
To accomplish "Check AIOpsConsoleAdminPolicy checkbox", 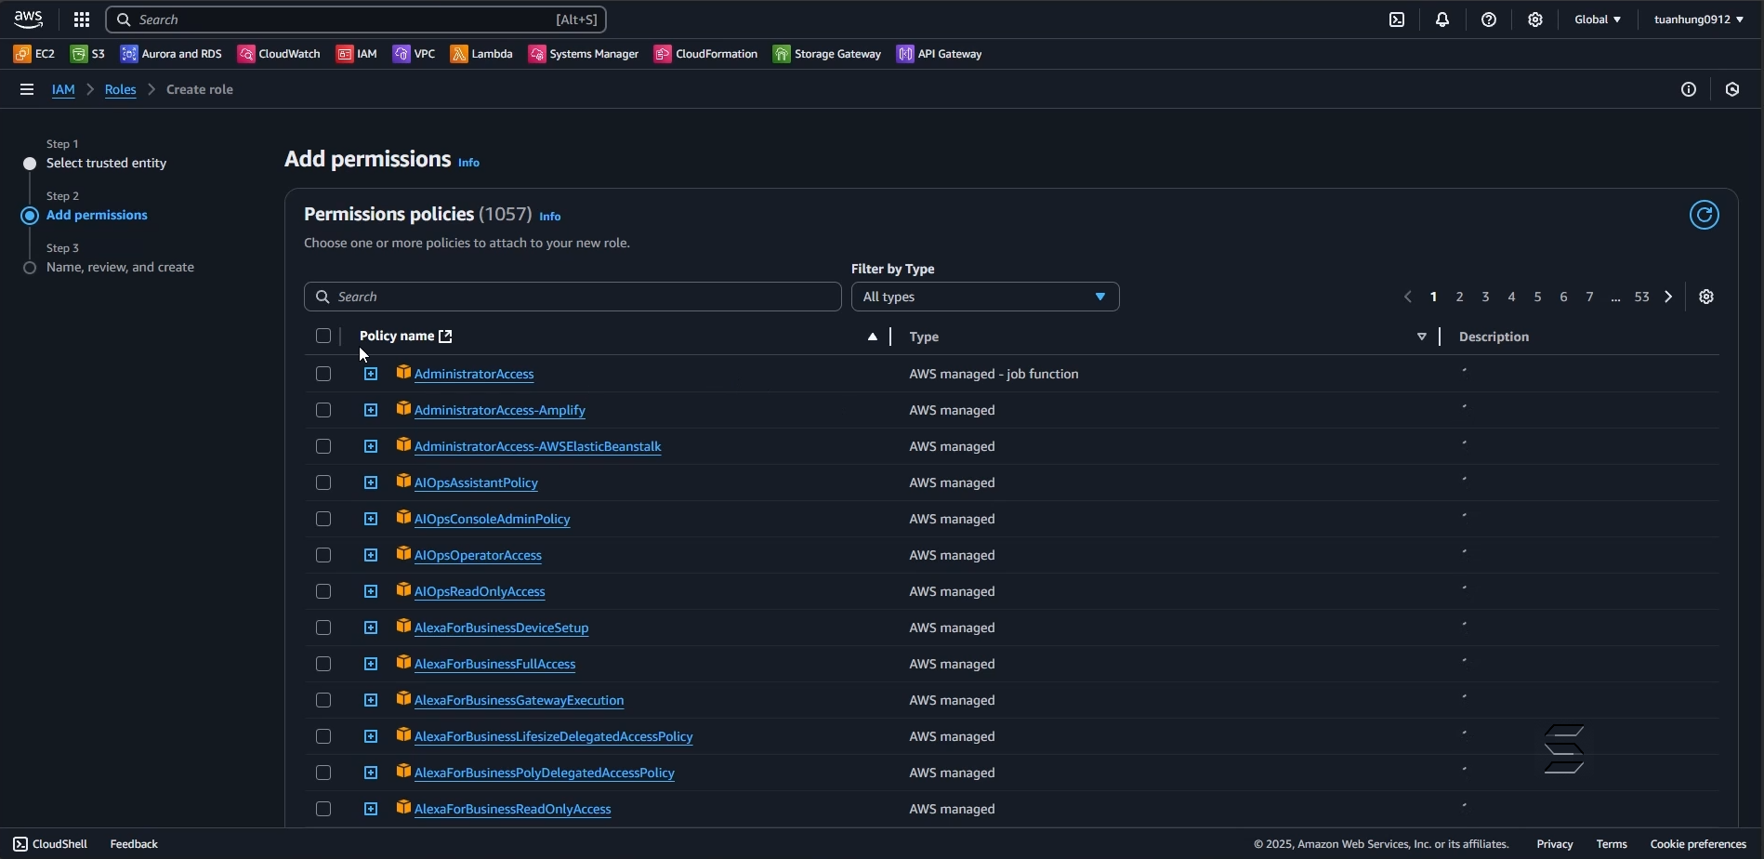I will (323, 519).
